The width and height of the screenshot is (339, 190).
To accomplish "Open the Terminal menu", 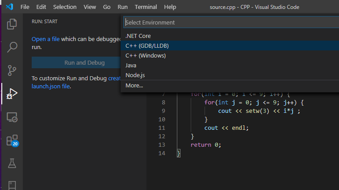I will (x=146, y=7).
